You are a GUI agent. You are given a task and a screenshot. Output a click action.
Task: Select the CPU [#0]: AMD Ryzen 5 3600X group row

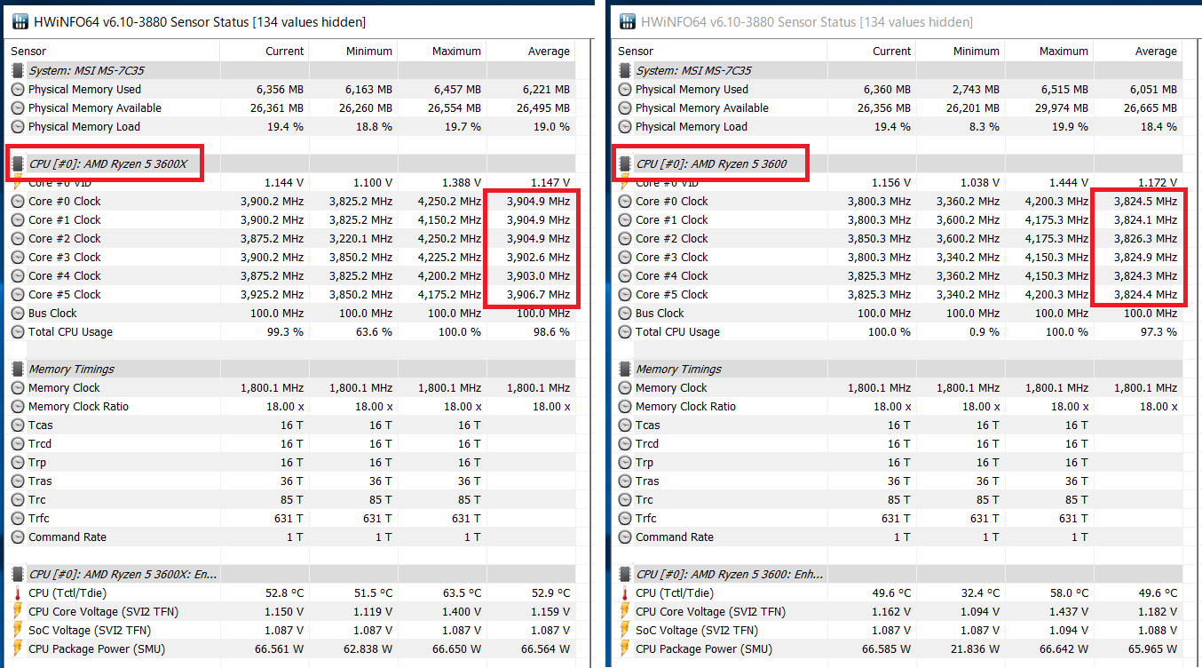290,163
